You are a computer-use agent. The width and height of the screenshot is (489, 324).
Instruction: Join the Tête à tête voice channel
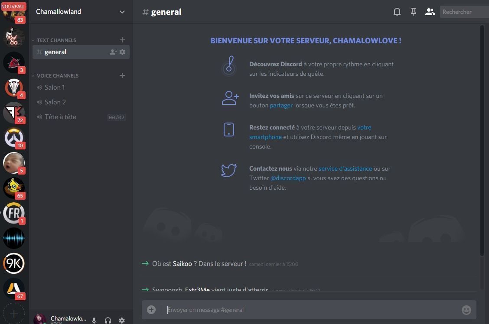pyautogui.click(x=81, y=117)
